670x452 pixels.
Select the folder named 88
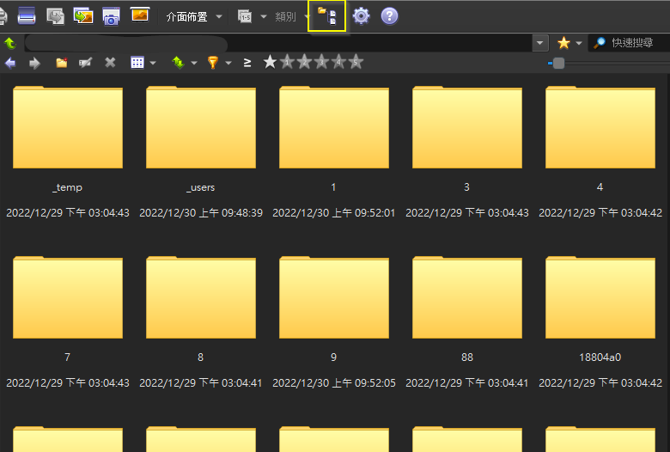(x=467, y=297)
